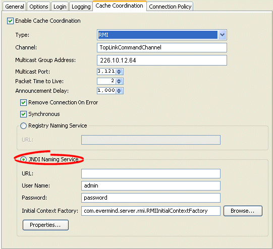The height and width of the screenshot is (249, 273).
Task: Open the Type dropdown showing RMI
Action: (x=162, y=35)
